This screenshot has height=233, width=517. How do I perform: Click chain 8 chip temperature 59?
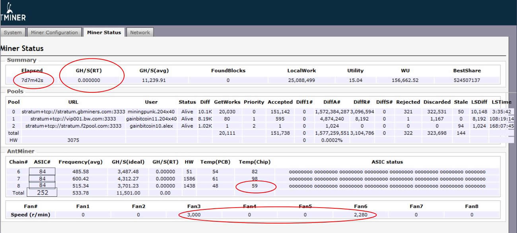point(255,186)
